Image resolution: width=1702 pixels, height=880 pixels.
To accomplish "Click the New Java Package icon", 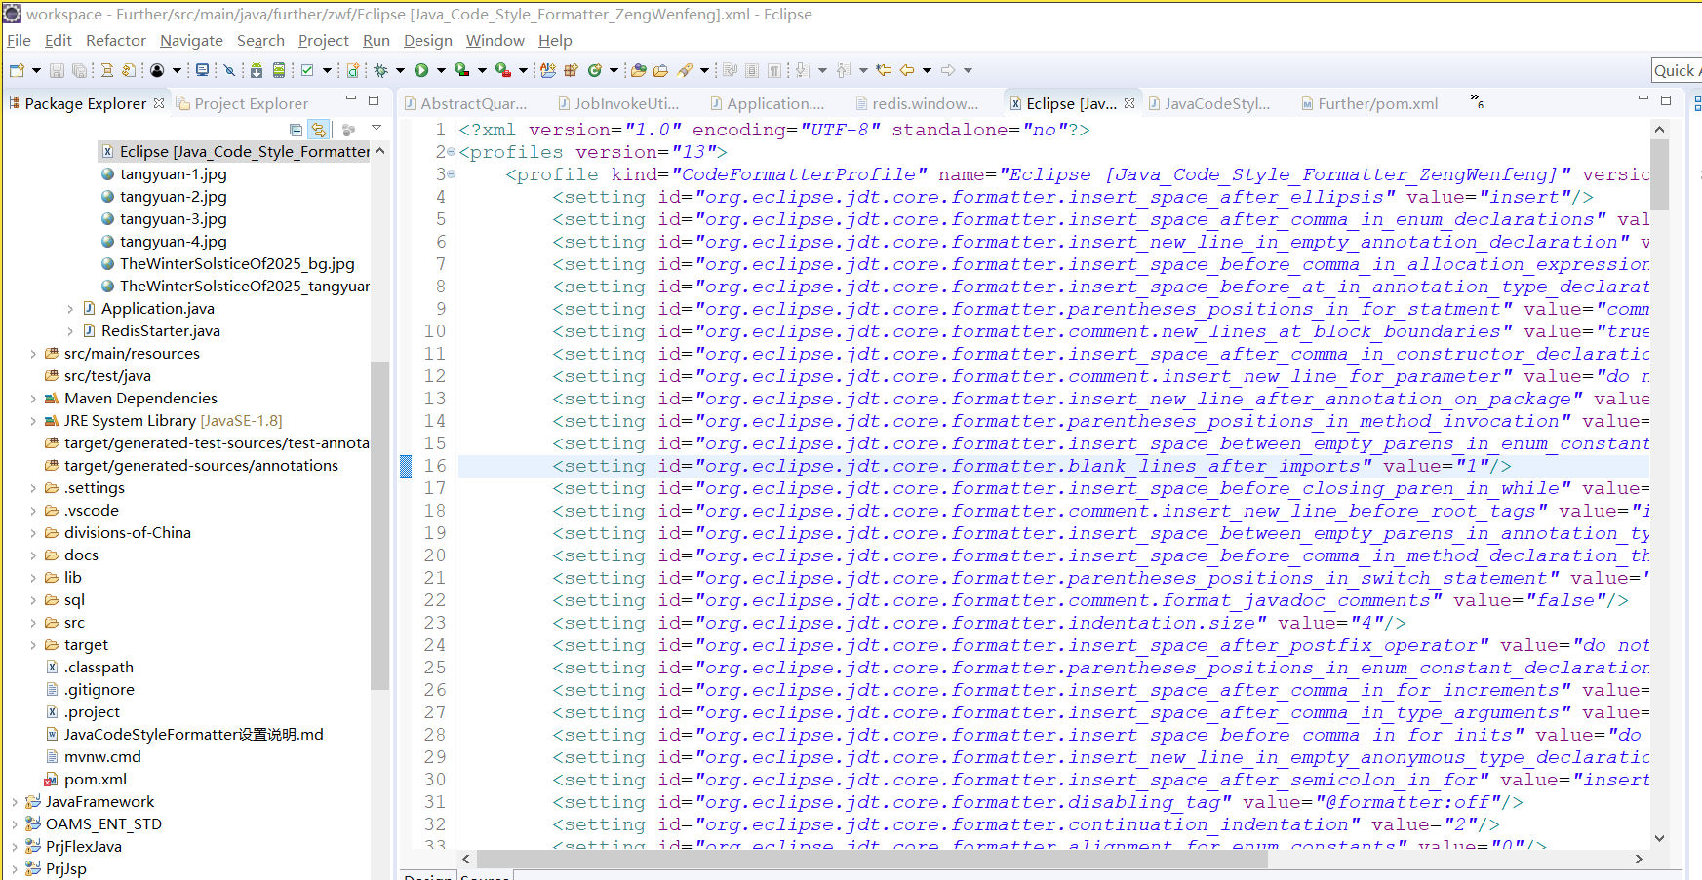I will coord(572,70).
